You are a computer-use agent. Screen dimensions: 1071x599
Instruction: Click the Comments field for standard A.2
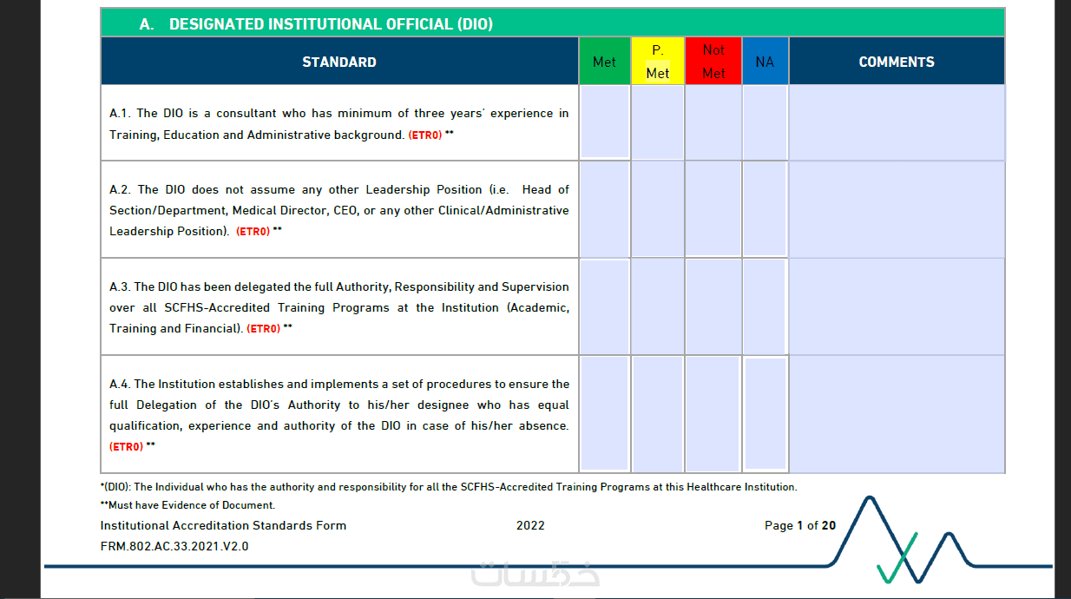(x=897, y=209)
